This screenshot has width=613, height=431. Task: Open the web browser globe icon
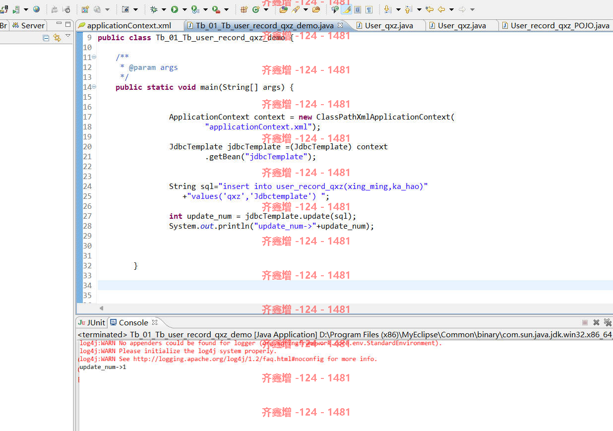pyautogui.click(x=36, y=9)
